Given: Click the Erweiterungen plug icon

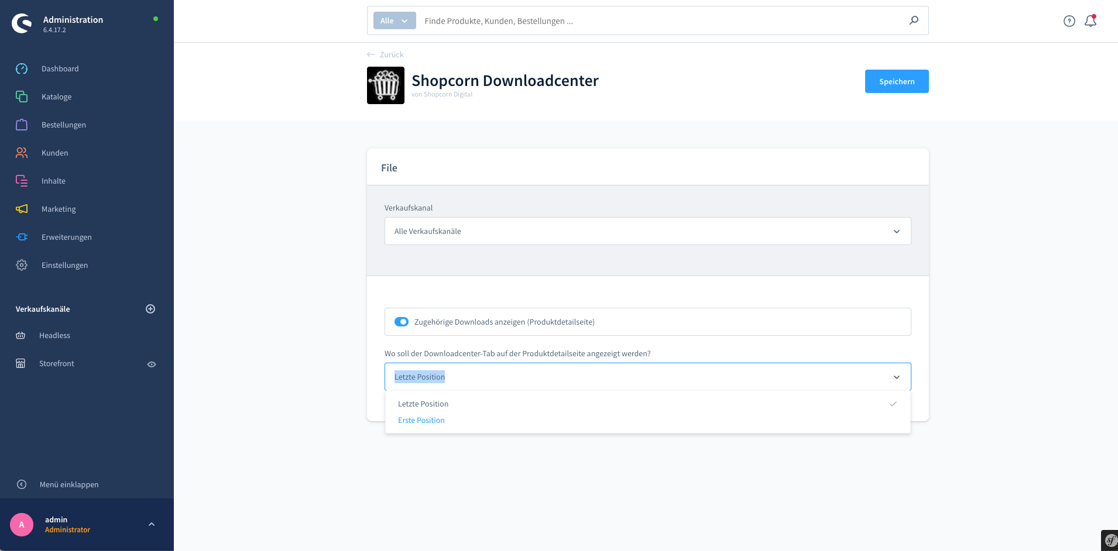Looking at the screenshot, I should 22,237.
